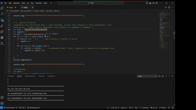Screen dimensions: 196x110
Task: Click the QA_automation breadcrumb folder
Action: click(x=26, y=11)
